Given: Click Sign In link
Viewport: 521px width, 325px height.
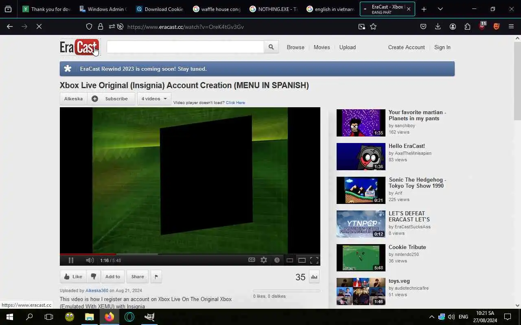Looking at the screenshot, I should point(442,47).
